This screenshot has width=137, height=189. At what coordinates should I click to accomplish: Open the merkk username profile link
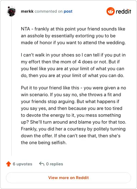coord(27,11)
